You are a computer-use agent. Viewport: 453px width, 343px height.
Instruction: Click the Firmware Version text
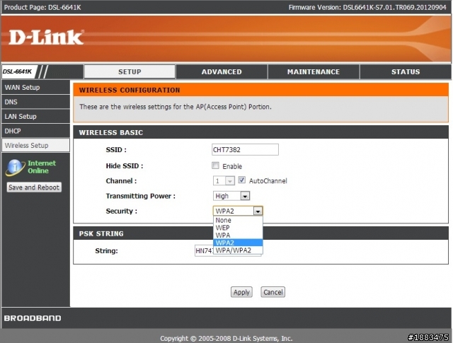coord(367,8)
